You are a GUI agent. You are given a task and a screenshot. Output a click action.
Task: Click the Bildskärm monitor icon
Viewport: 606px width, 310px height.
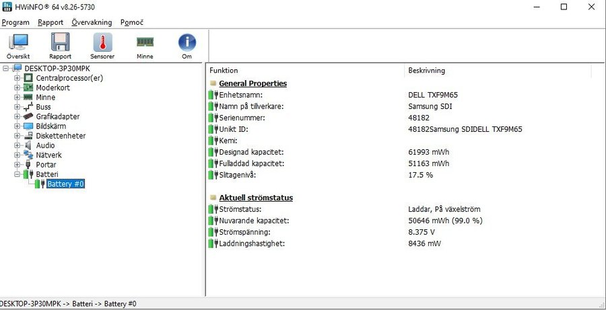point(28,126)
